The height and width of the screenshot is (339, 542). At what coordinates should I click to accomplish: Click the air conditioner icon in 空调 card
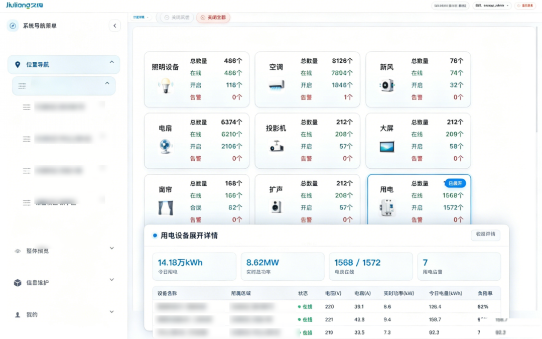277,85
